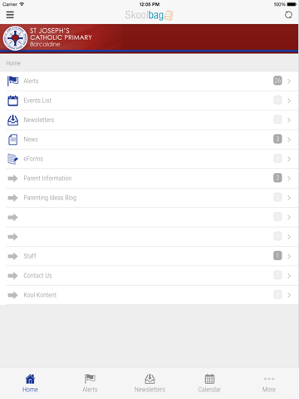Open the eForms pen icon

(x=12, y=159)
